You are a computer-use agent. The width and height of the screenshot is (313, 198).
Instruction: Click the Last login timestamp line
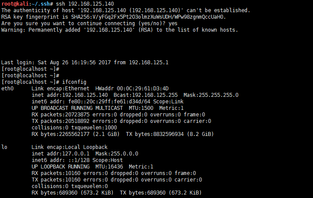tap(85, 63)
